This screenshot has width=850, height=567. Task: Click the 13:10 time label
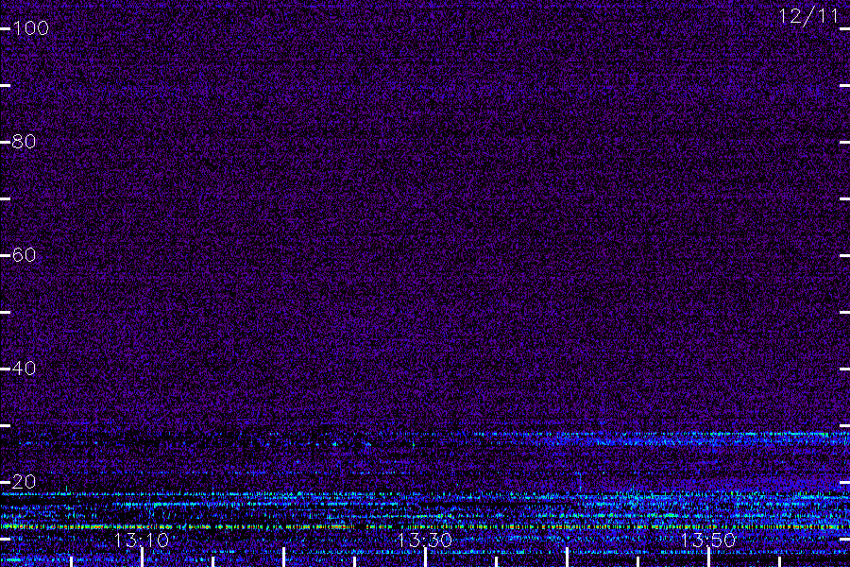coord(142,540)
